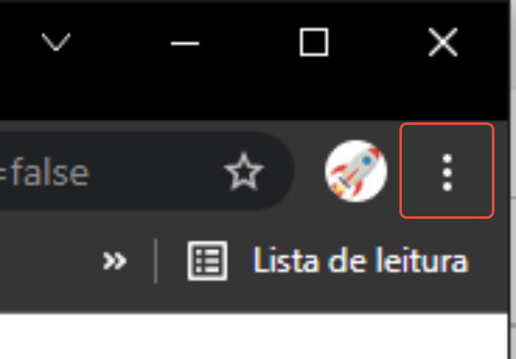Screen dimensions: 516x359
Task: Open the Chrome three-dot menu
Action: pos(447,171)
